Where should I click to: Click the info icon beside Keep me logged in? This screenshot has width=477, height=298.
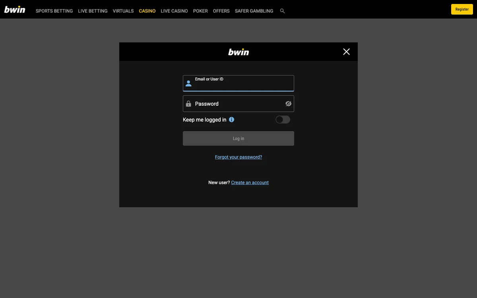[232, 120]
